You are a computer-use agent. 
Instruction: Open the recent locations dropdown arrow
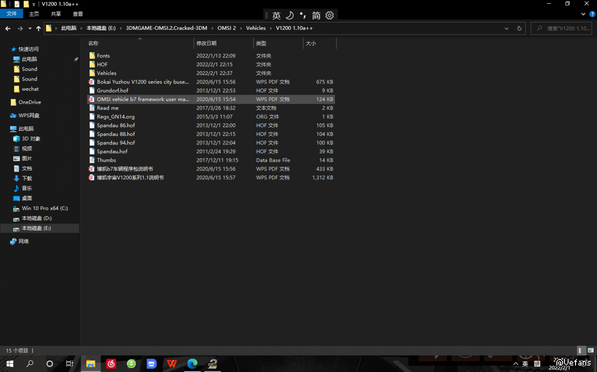[30, 28]
